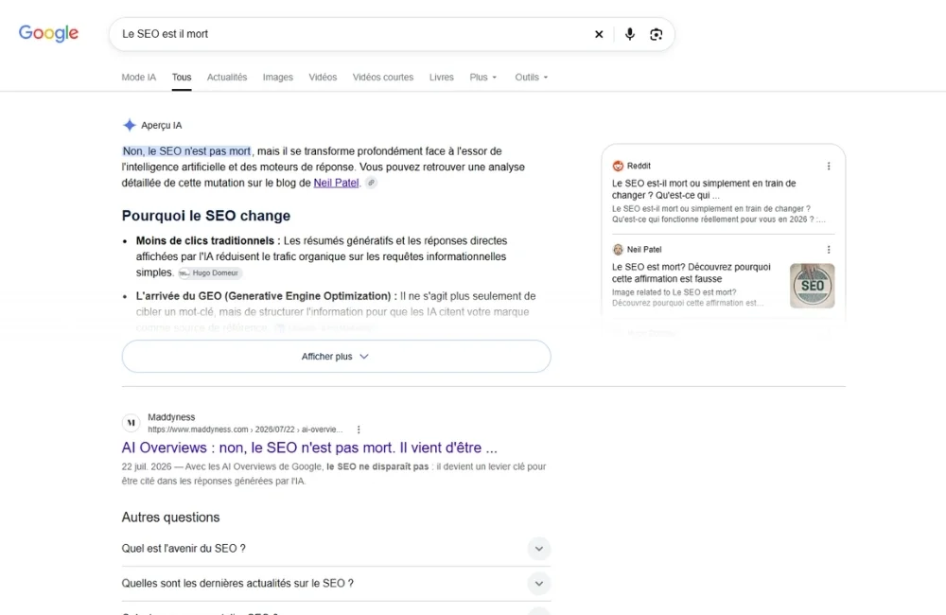Clear the search query with the X icon
This screenshot has height=615, width=946.
599,34
